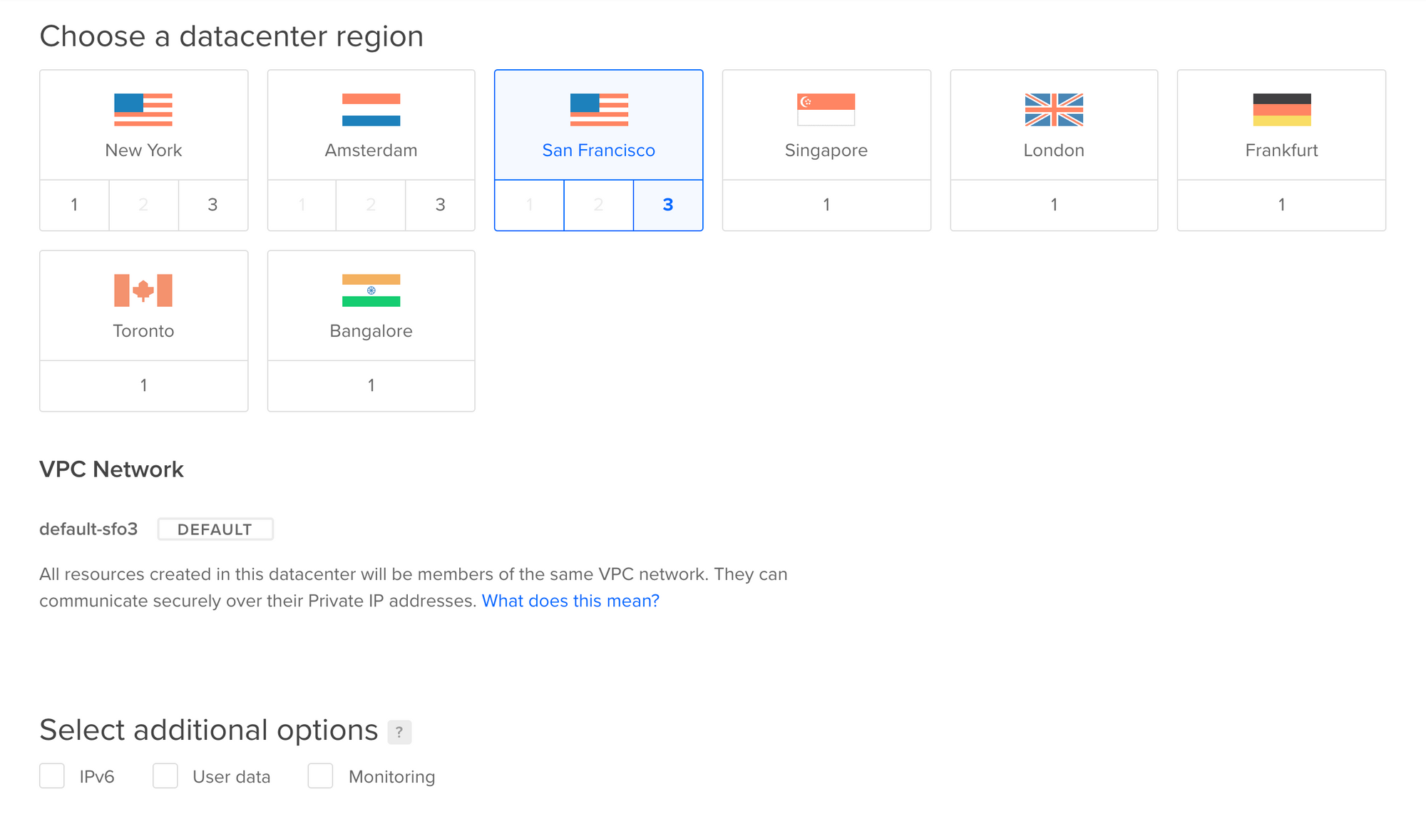
Task: Select the Amsterdam datacenter region
Action: pos(370,123)
